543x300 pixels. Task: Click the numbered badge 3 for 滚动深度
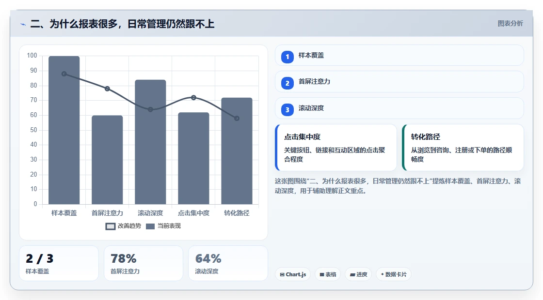(287, 109)
